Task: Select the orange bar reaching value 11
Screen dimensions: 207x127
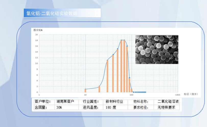Action: click(107, 76)
